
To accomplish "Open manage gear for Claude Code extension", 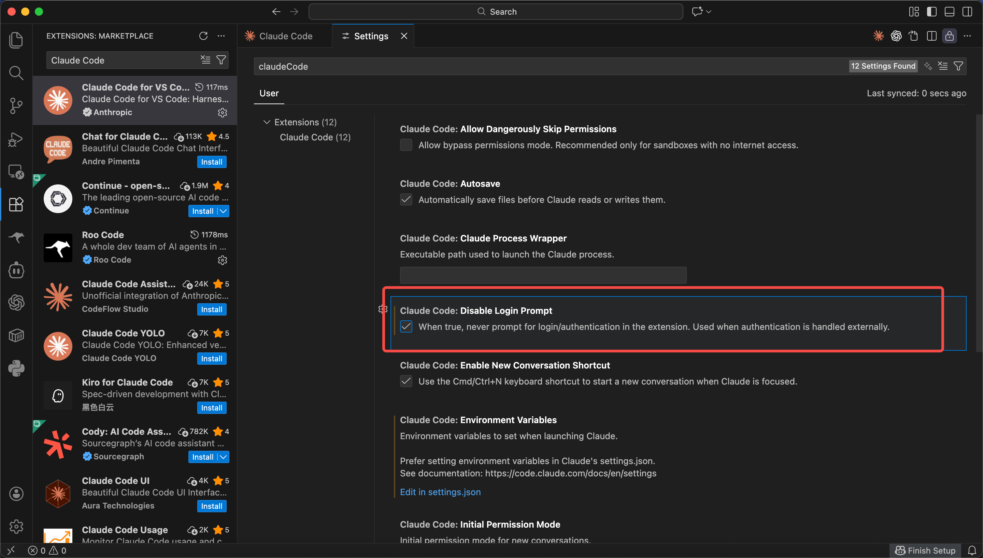I will (x=223, y=113).
